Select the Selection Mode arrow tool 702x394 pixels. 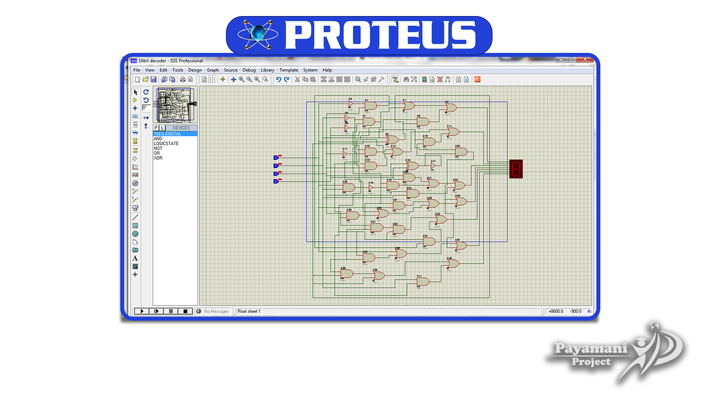(x=136, y=92)
